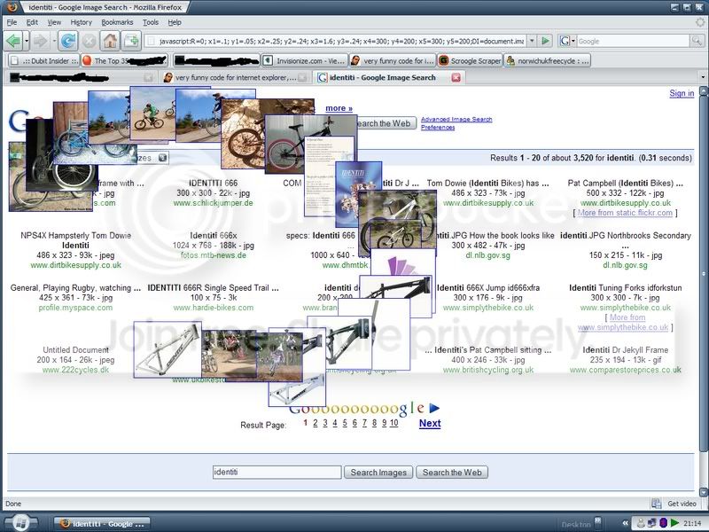Open the www.222cycles.dk result link
The height and width of the screenshot is (532, 709).
tap(75, 370)
